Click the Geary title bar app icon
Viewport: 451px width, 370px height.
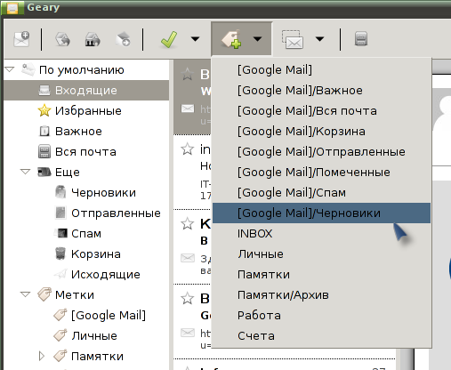point(12,8)
